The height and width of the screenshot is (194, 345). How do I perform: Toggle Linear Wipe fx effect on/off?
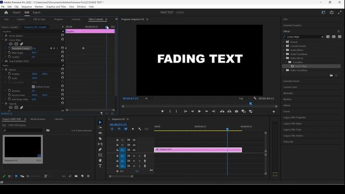point(6,40)
